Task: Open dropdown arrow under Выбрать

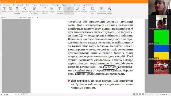Action: [x=5, y=13]
